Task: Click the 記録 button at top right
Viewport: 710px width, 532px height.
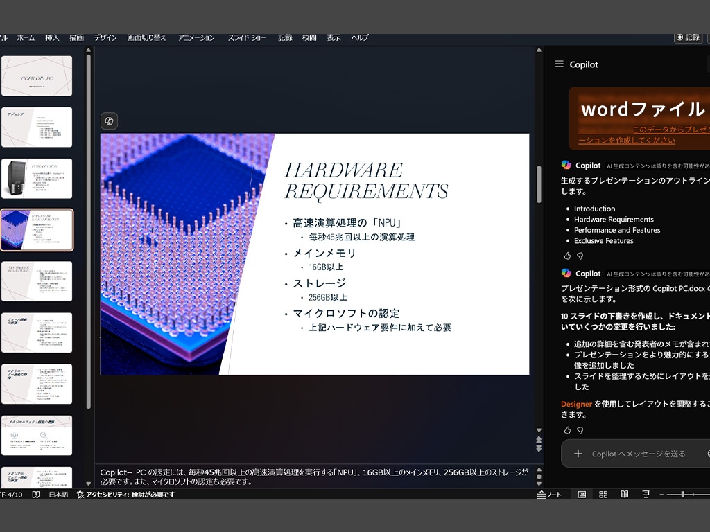Action: pyautogui.click(x=688, y=37)
